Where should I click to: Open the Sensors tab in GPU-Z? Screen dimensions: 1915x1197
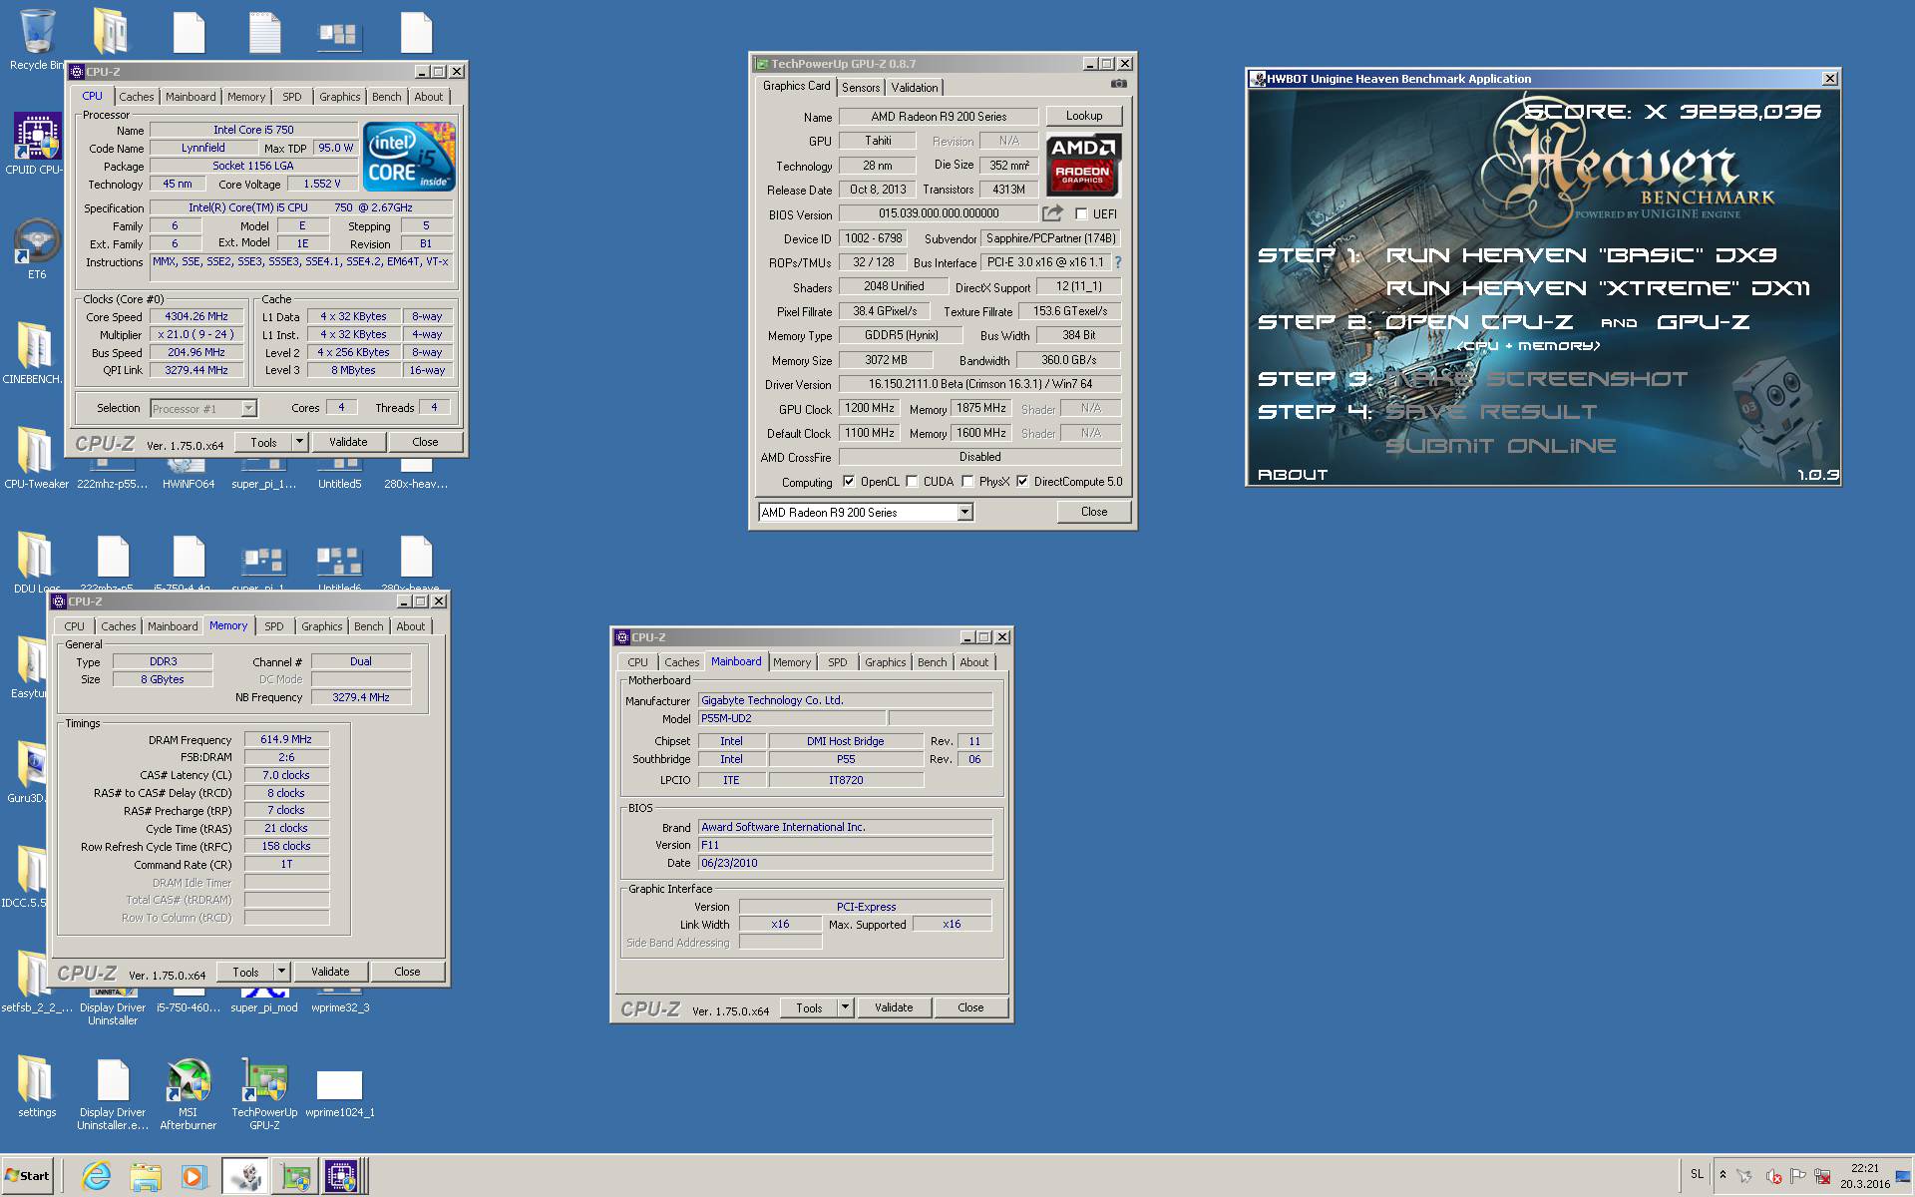(861, 88)
